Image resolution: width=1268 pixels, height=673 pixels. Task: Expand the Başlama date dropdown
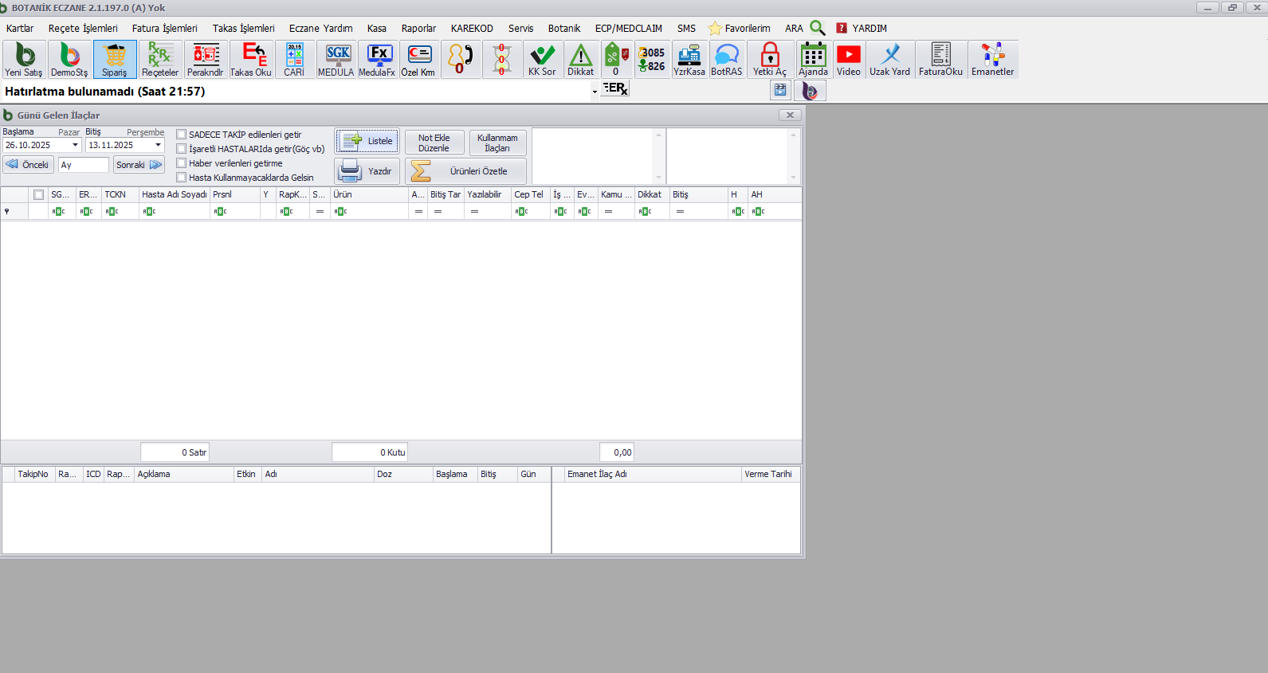pos(75,145)
